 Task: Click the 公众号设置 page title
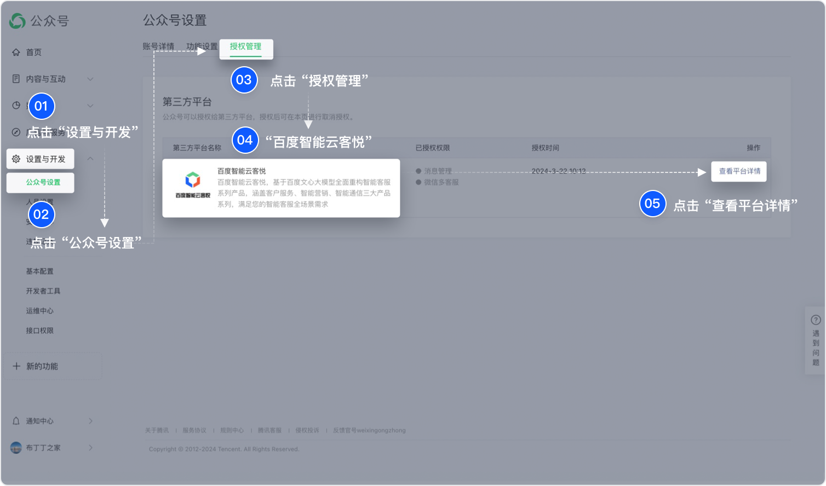[175, 20]
